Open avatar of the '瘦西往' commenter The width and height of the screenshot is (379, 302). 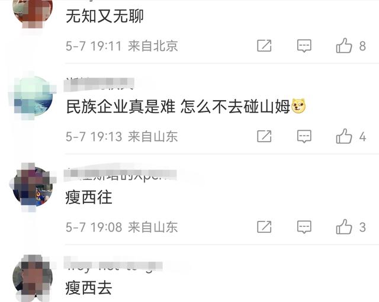click(x=33, y=187)
